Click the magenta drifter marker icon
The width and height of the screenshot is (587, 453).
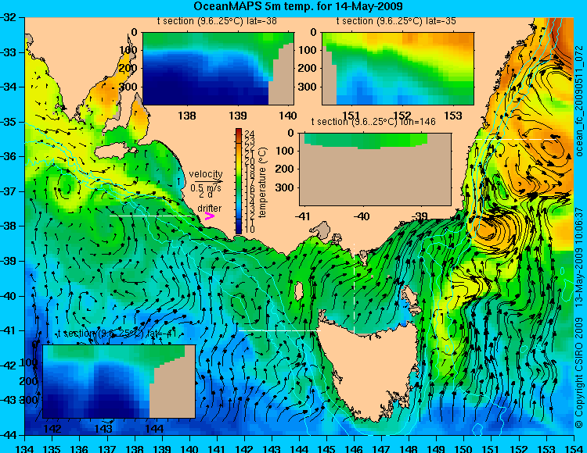[210, 216]
